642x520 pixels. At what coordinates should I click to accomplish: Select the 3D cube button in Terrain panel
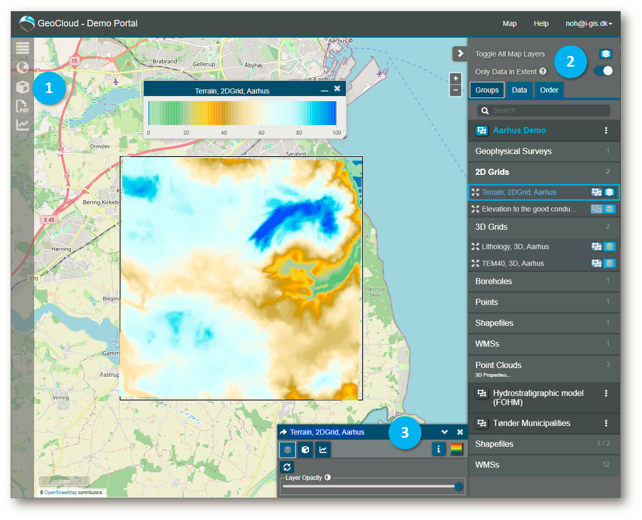click(305, 449)
